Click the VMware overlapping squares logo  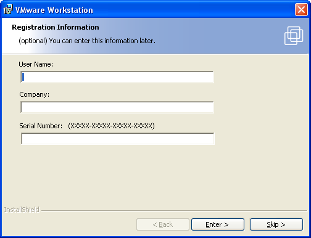pyautogui.click(x=294, y=36)
